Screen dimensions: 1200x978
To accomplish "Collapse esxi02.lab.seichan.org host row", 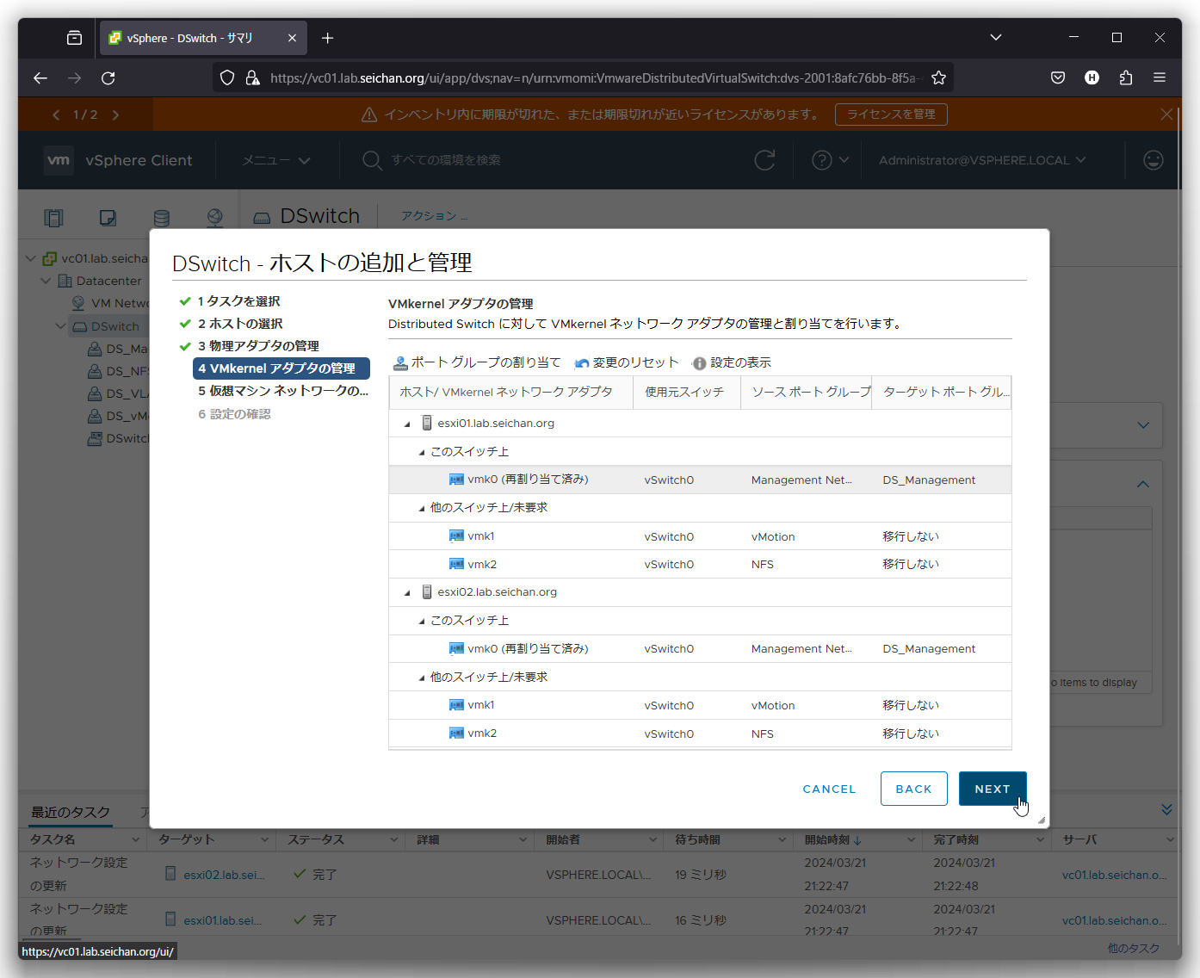I will (x=407, y=592).
